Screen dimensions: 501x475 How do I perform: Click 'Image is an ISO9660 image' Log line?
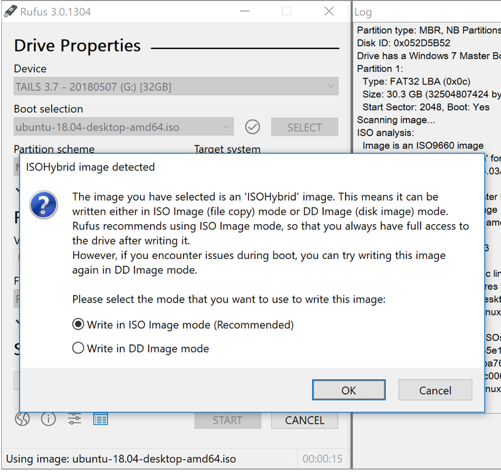pos(422,145)
